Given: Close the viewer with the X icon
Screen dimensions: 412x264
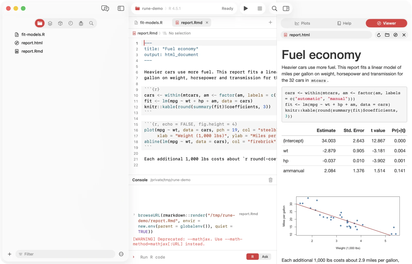Looking at the screenshot, I should pos(404,35).
